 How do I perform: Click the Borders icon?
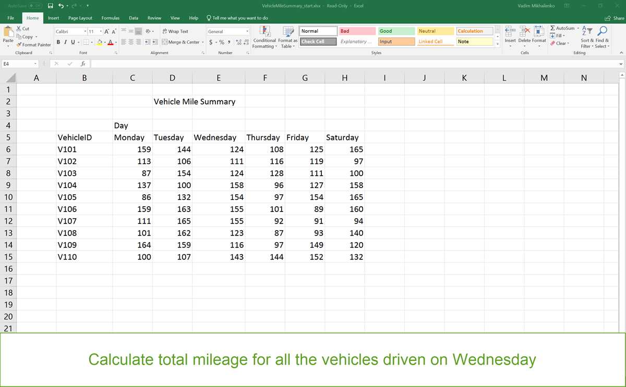86,42
